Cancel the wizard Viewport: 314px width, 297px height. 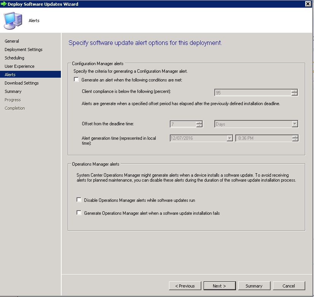coord(289,286)
